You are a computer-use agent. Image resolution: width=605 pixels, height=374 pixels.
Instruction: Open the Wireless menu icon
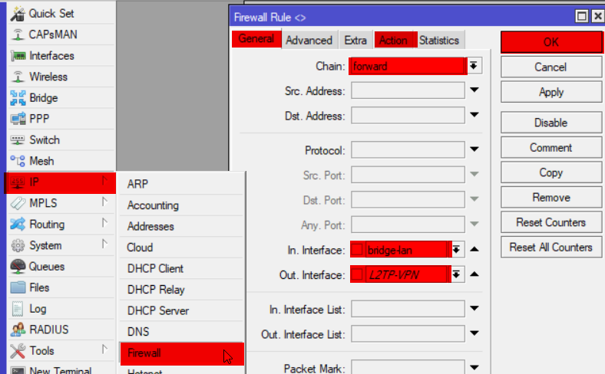[17, 77]
